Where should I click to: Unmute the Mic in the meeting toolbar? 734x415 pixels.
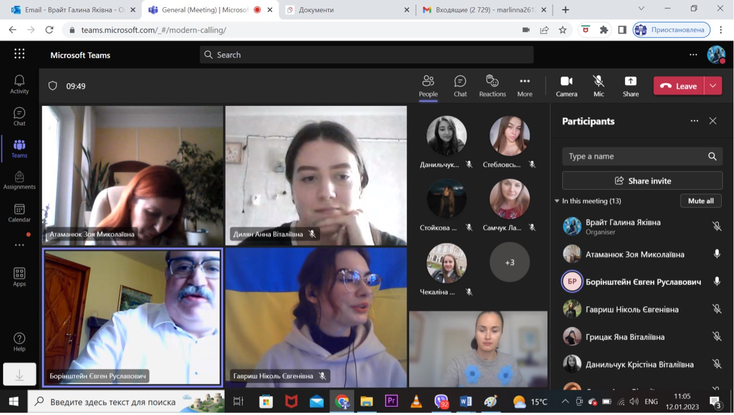(x=598, y=86)
